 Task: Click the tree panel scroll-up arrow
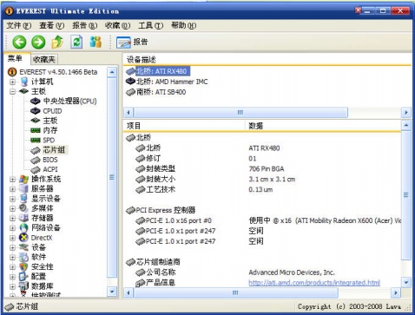112,72
